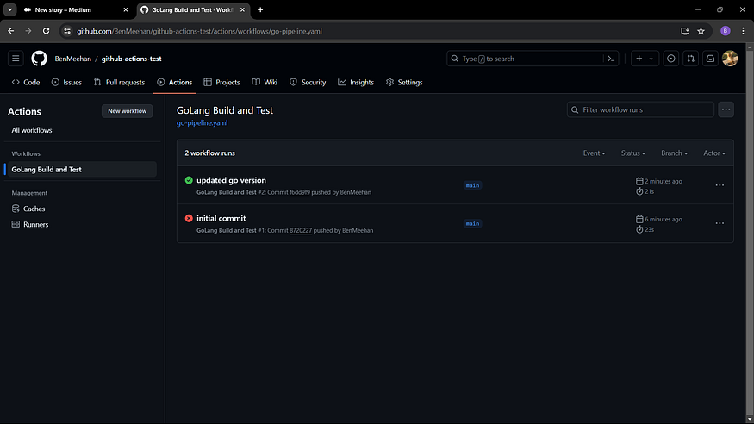
Task: Expand the Actor filter dropdown
Action: 714,153
